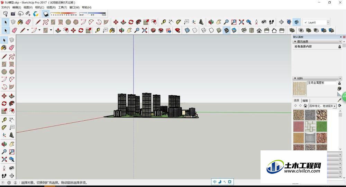Enable Hidden Line face style

point(211,30)
